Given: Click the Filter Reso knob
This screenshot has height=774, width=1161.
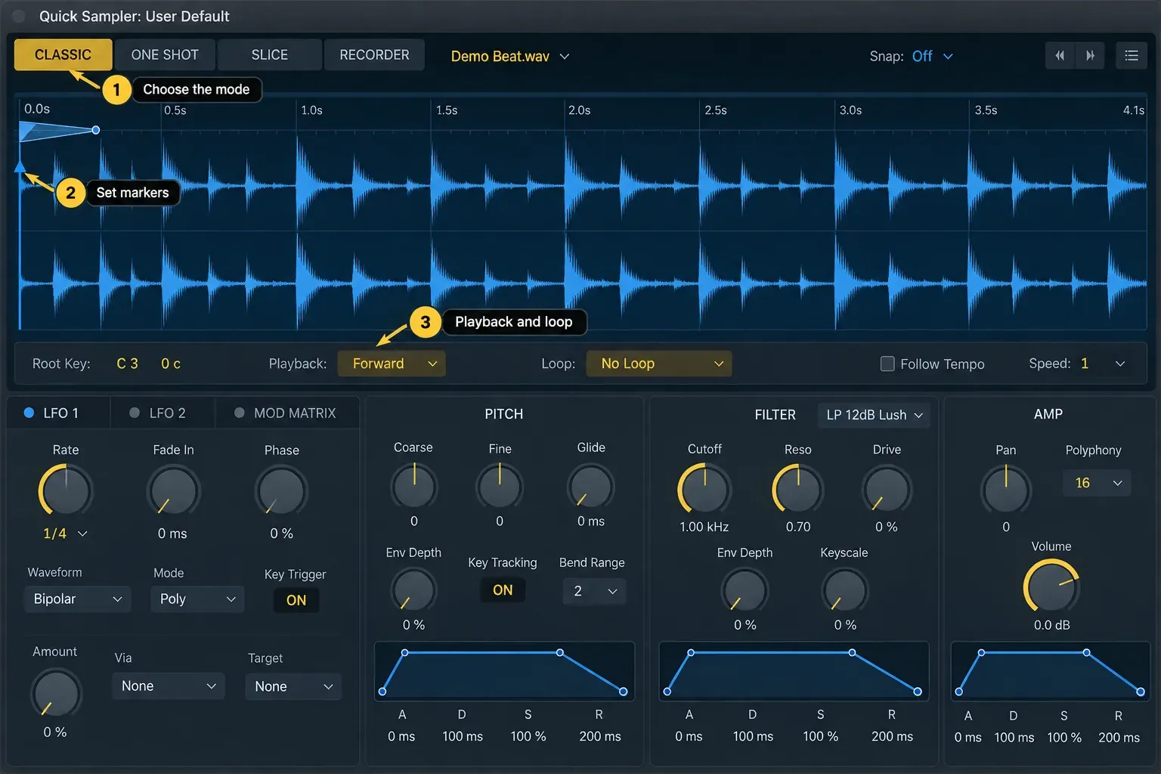Looking at the screenshot, I should tap(797, 489).
